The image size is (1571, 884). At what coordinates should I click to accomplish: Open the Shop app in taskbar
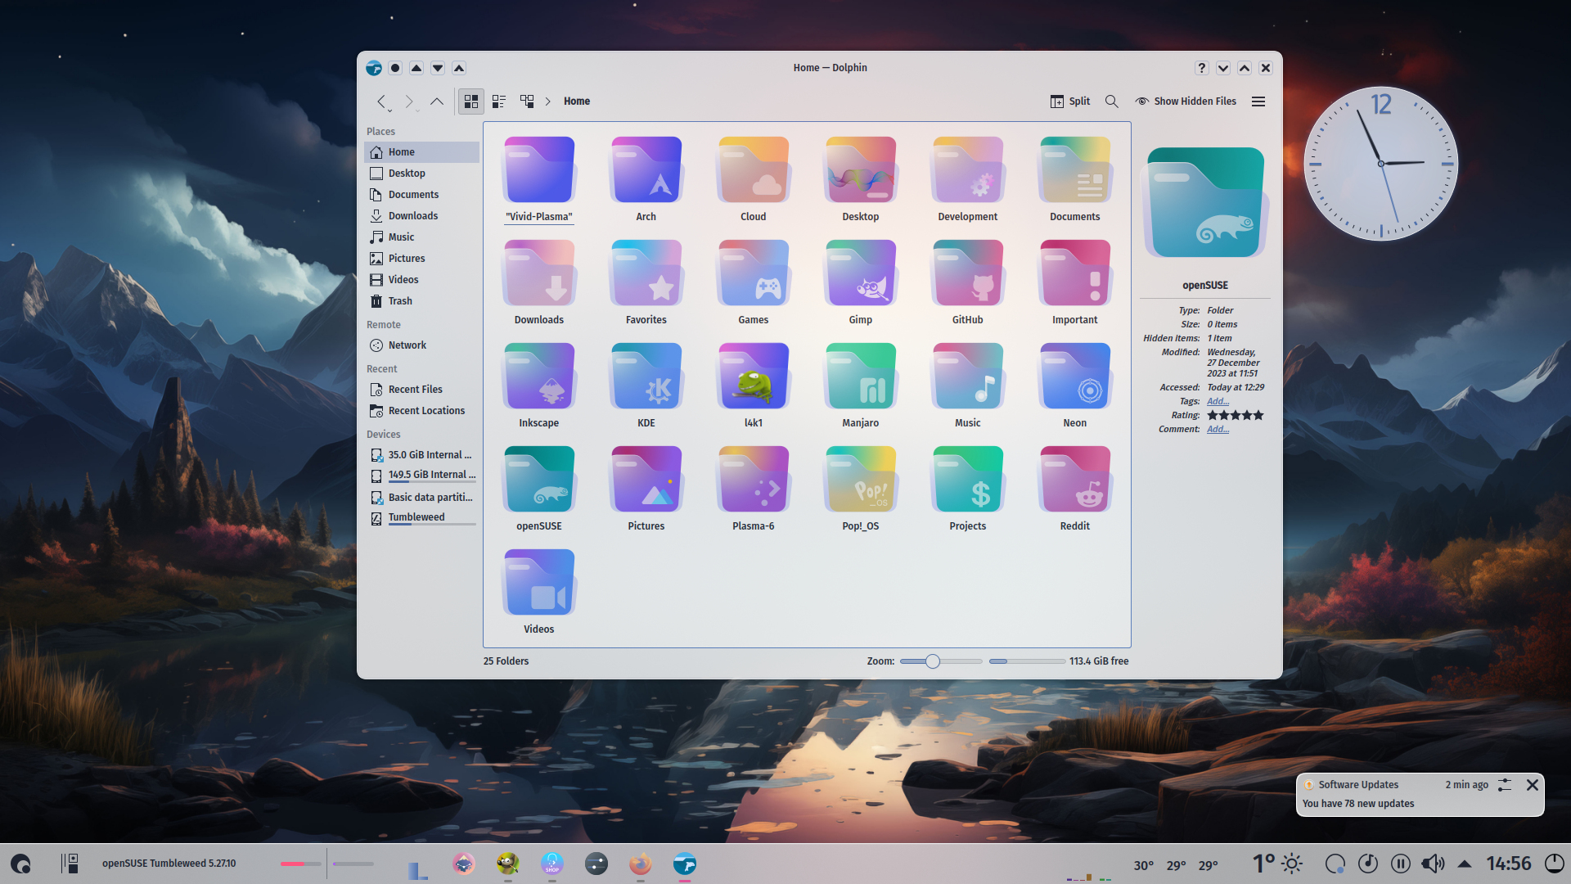[552, 864]
